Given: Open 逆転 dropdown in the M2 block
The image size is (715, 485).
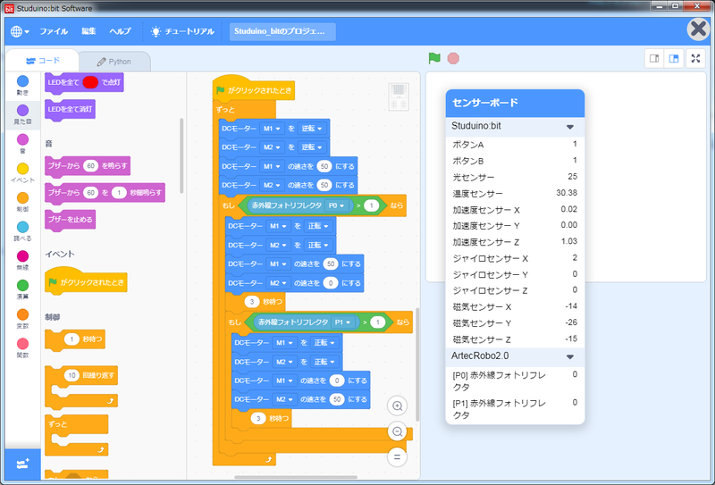Looking at the screenshot, I should click(312, 147).
